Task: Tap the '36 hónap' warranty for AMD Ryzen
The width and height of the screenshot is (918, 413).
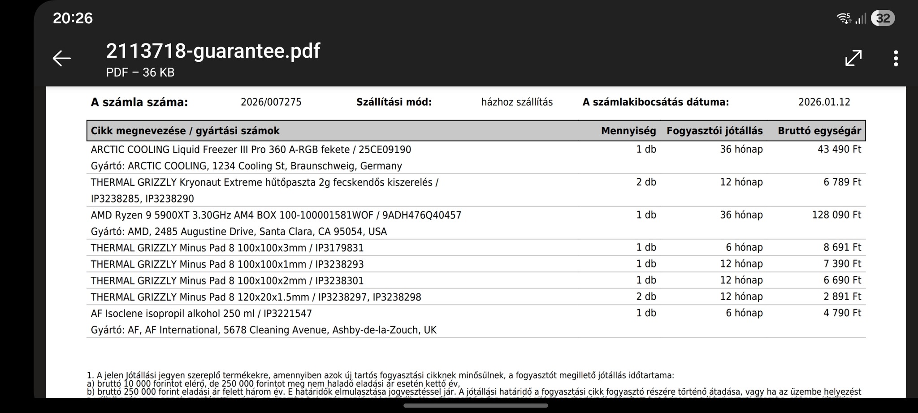Action: pyautogui.click(x=741, y=215)
